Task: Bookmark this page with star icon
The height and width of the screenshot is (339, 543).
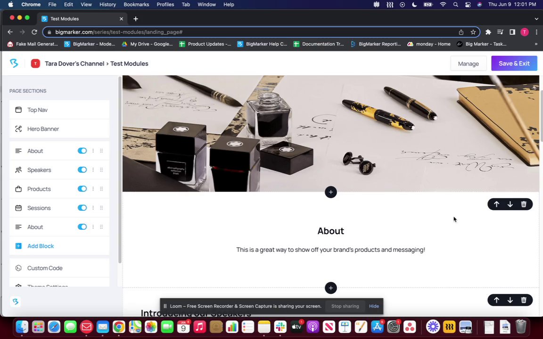Action: click(x=473, y=32)
